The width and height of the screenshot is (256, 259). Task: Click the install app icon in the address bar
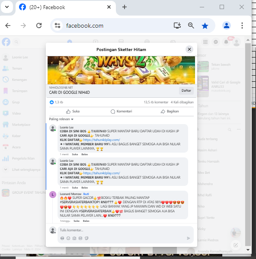pyautogui.click(x=177, y=26)
